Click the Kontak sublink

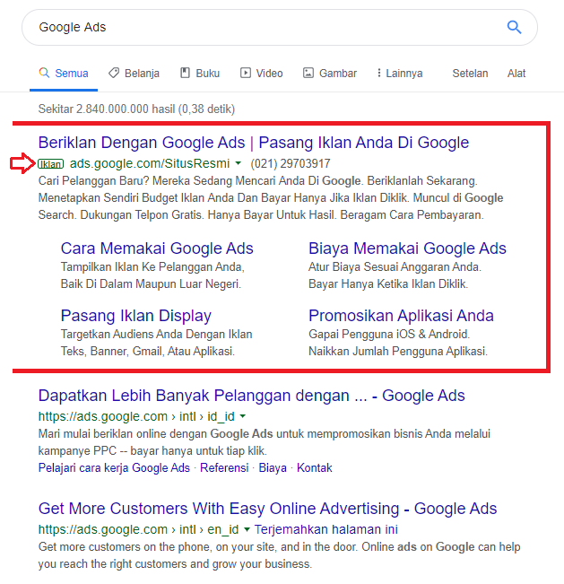314,467
